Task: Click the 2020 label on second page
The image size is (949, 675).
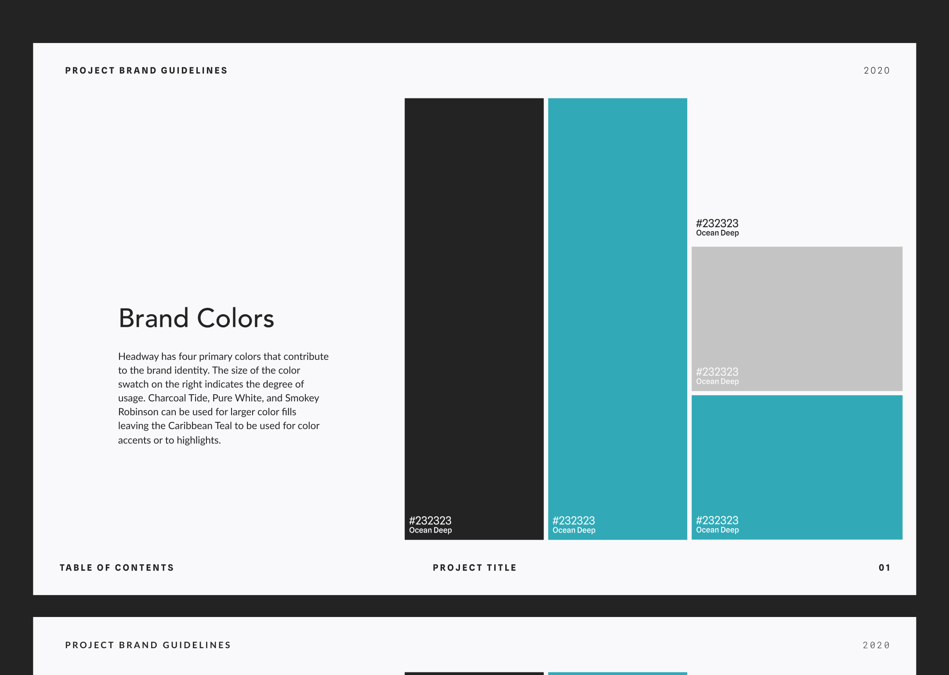Action: 876,645
